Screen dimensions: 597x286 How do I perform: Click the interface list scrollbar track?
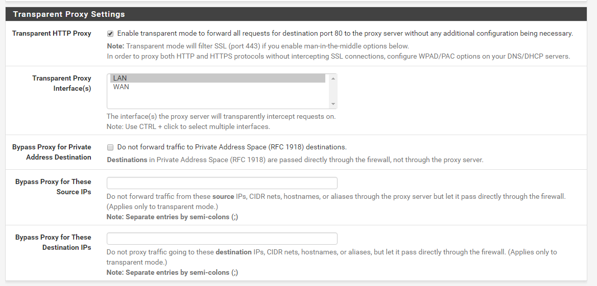[x=333, y=91]
